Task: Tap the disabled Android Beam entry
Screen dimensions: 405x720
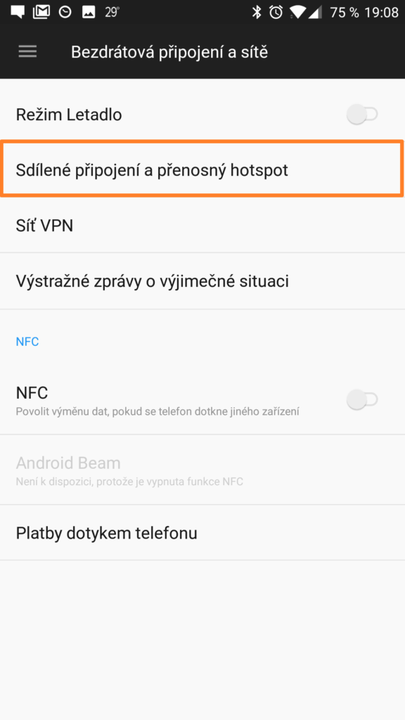Action: 202,470
